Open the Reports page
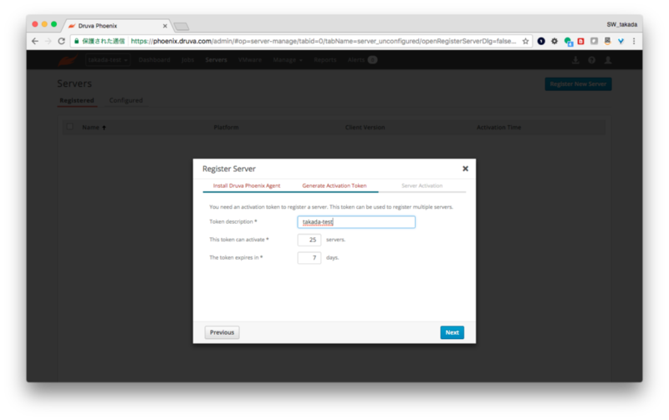Viewport: 669px width, 420px height. (325, 60)
